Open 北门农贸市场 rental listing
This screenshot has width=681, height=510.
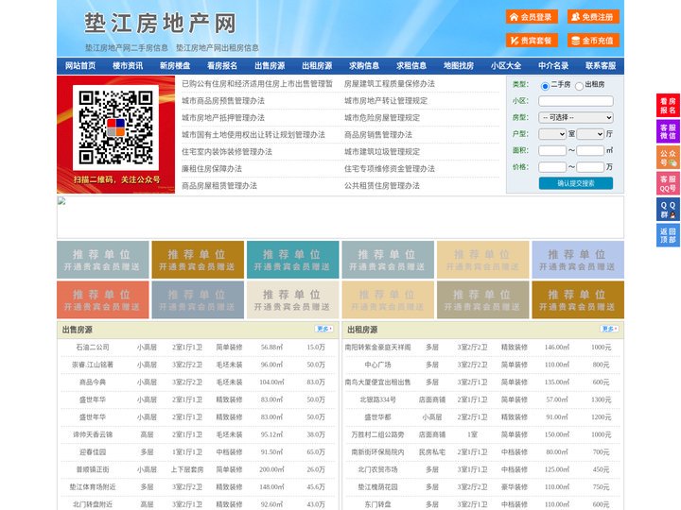coord(377,469)
